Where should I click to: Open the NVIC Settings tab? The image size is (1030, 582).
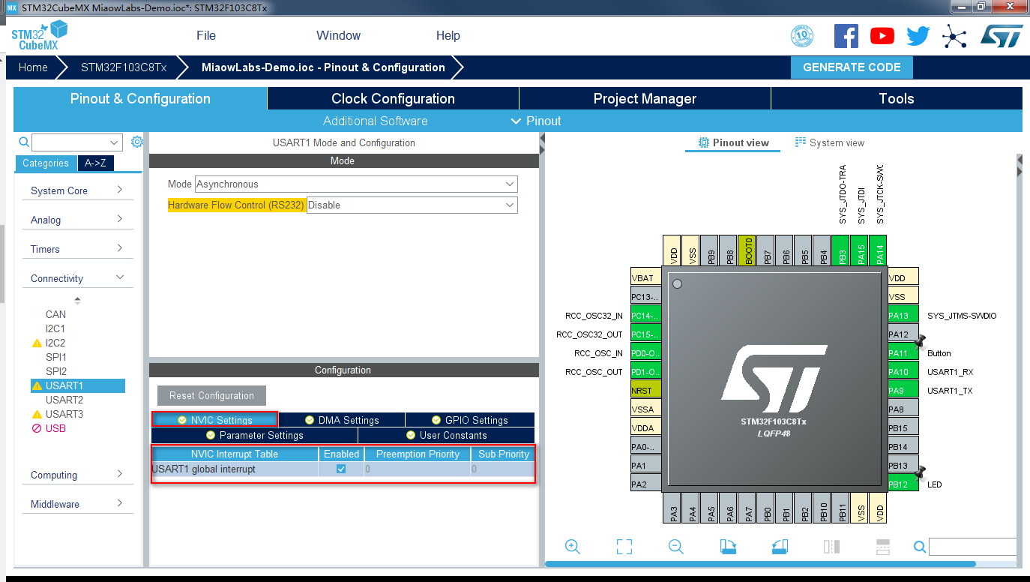coord(214,420)
